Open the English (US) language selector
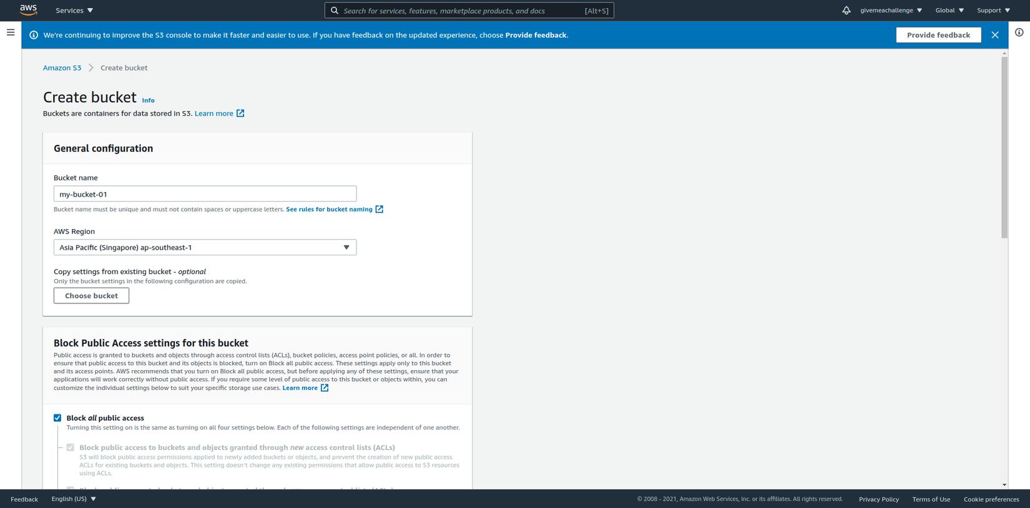This screenshot has height=508, width=1030. (74, 499)
